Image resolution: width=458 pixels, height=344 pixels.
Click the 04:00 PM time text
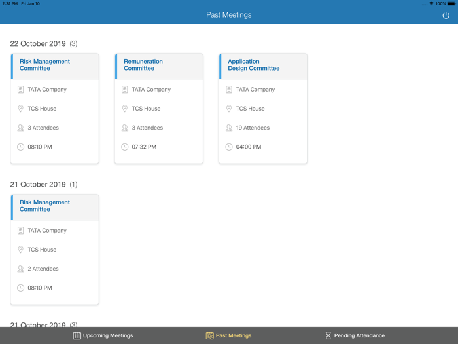[x=249, y=147]
